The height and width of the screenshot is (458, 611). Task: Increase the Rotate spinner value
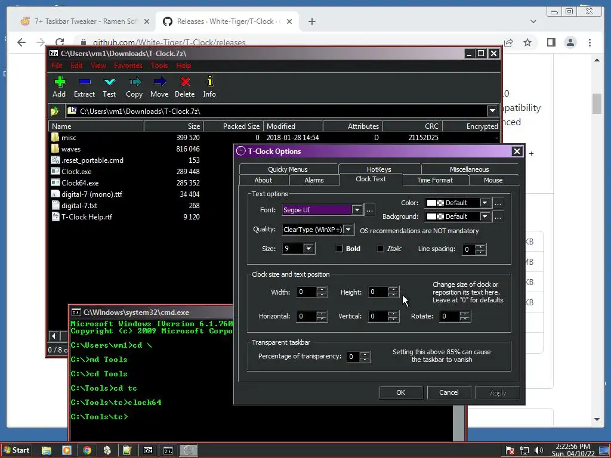point(465,314)
